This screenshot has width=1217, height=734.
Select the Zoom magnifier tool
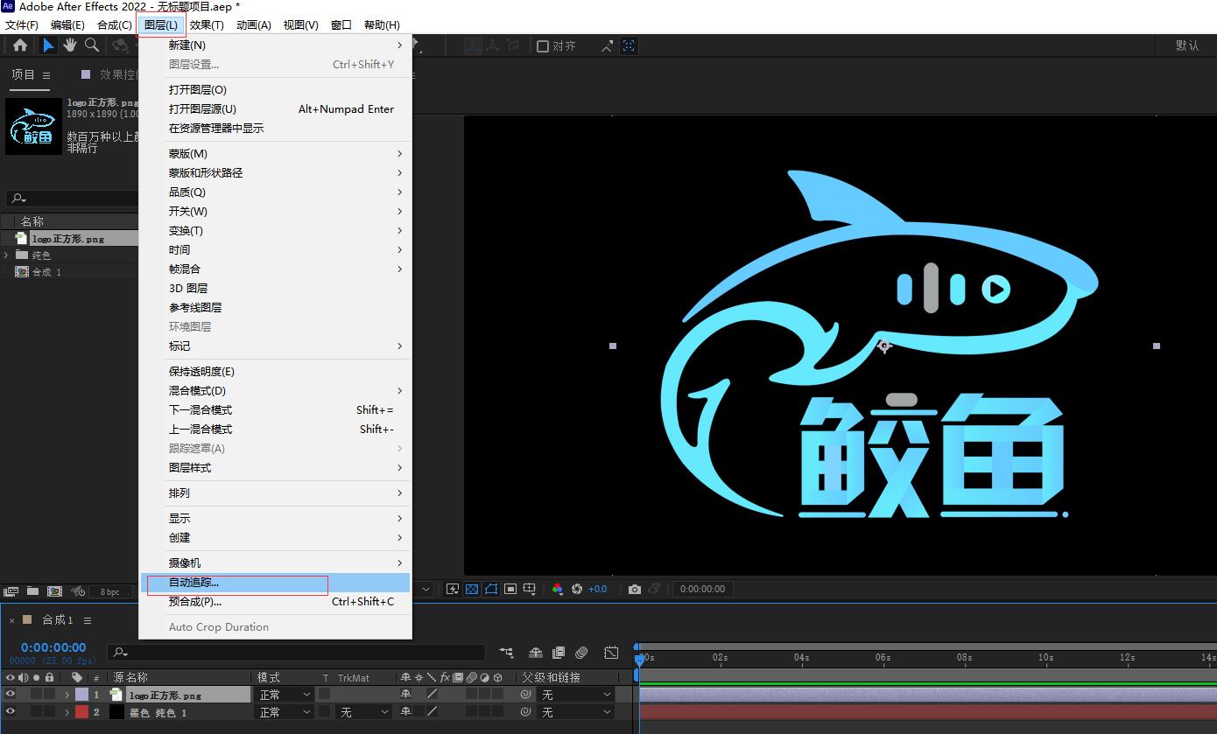point(91,45)
